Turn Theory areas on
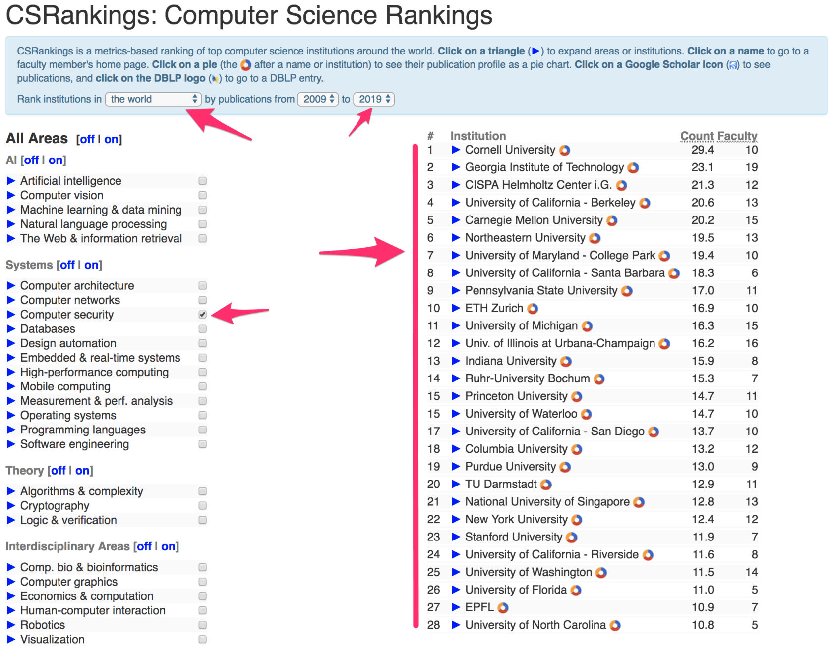833x648 pixels. click(82, 471)
